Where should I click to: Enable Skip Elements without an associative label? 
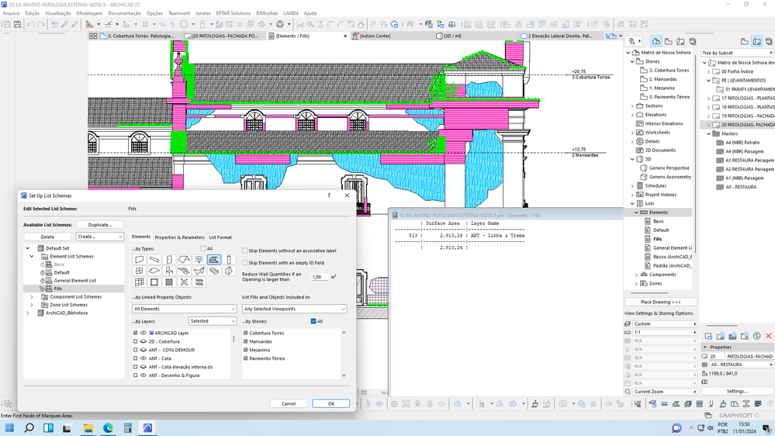[245, 251]
